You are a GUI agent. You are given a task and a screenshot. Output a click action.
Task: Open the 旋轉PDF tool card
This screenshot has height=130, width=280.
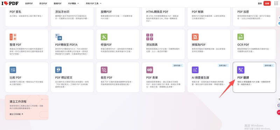[x=118, y=17]
